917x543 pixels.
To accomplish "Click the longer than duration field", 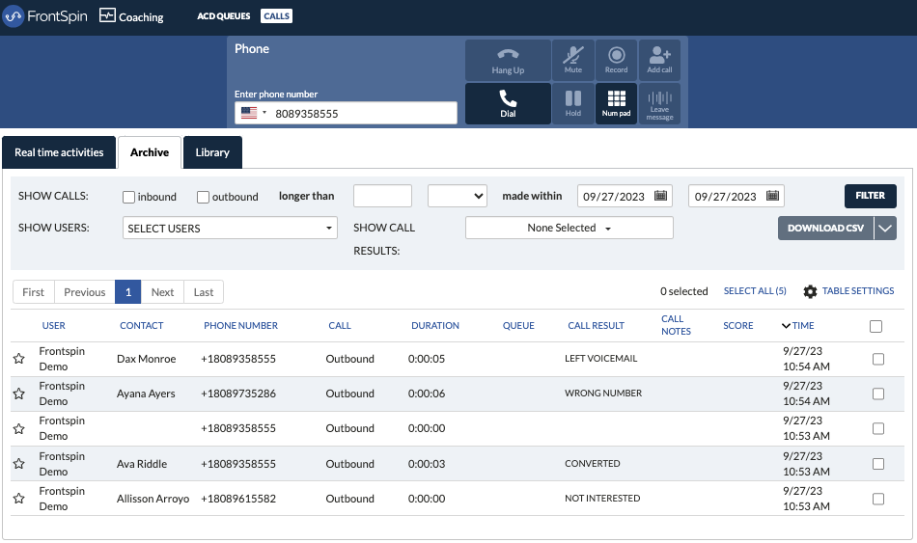I will [x=382, y=196].
